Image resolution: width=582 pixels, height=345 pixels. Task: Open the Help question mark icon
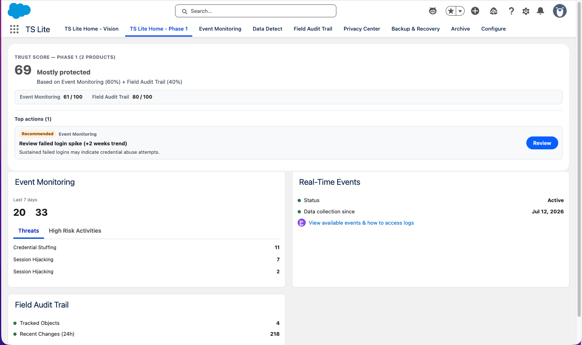click(511, 11)
